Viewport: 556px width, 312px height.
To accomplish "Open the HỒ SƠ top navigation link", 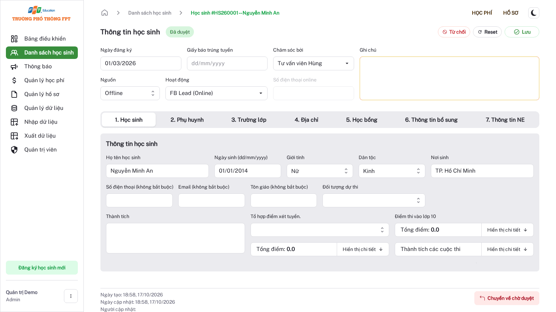I will click(x=511, y=13).
